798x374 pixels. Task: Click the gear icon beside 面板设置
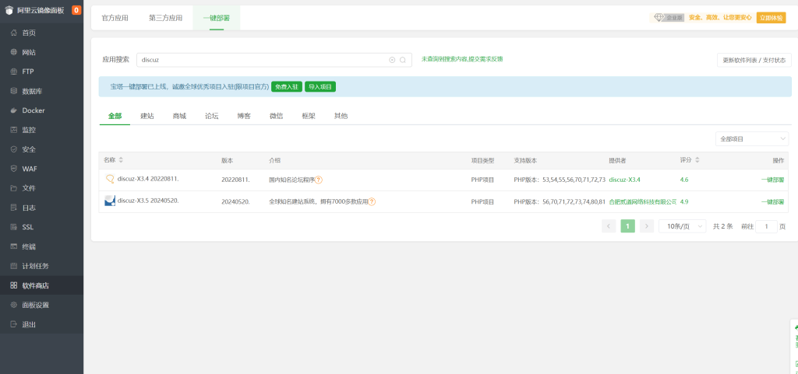[x=14, y=305]
